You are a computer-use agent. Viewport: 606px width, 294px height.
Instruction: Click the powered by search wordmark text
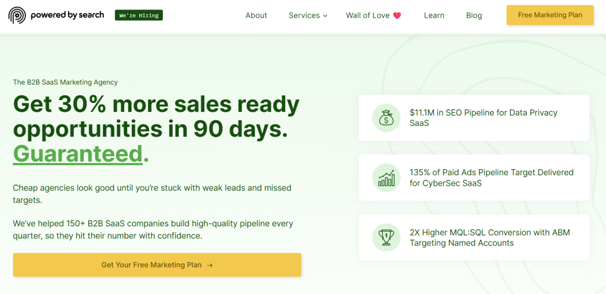point(67,15)
